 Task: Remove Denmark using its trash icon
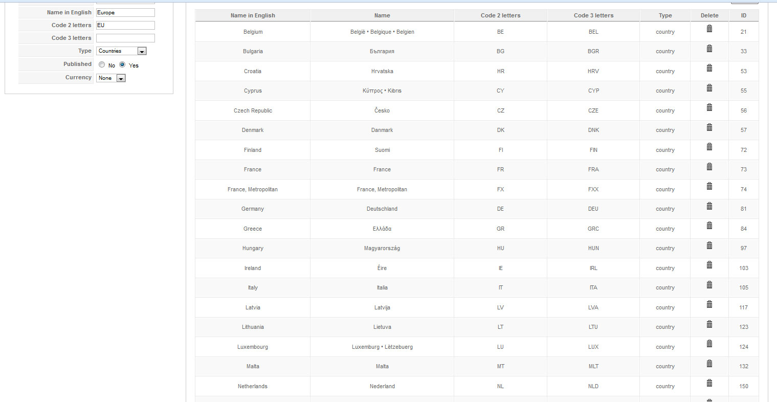(x=709, y=127)
